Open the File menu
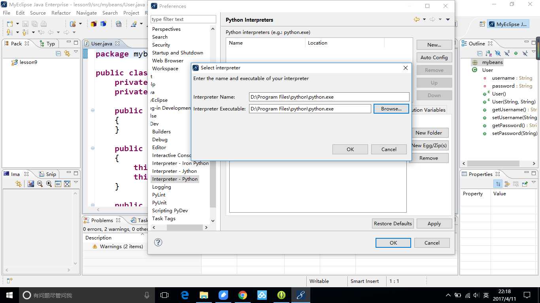The height and width of the screenshot is (303, 540). click(x=6, y=13)
